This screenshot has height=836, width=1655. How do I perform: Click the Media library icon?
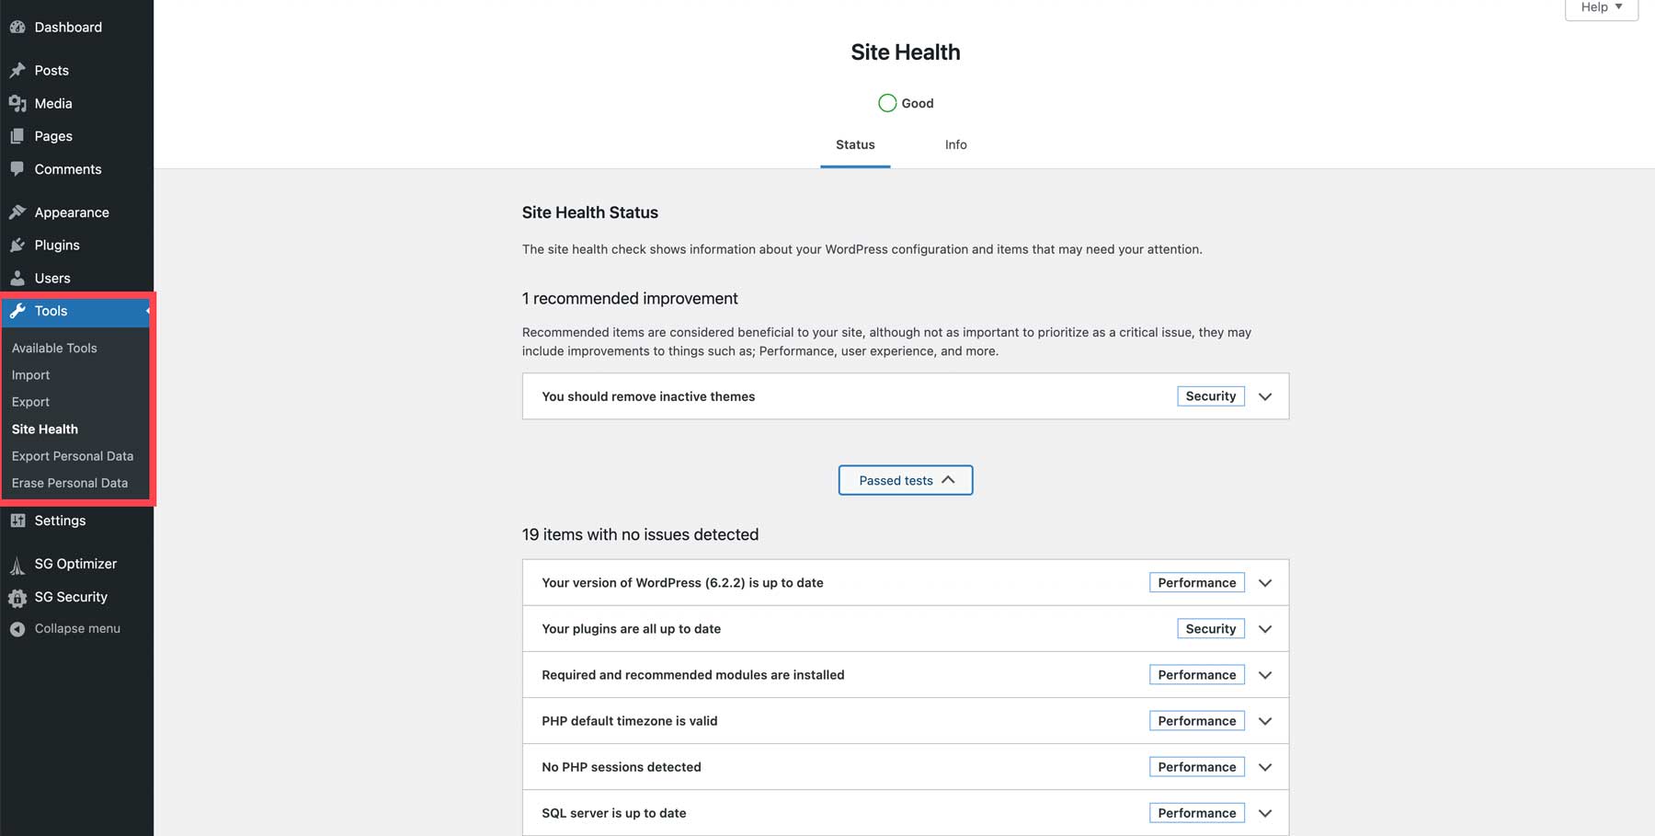17,103
